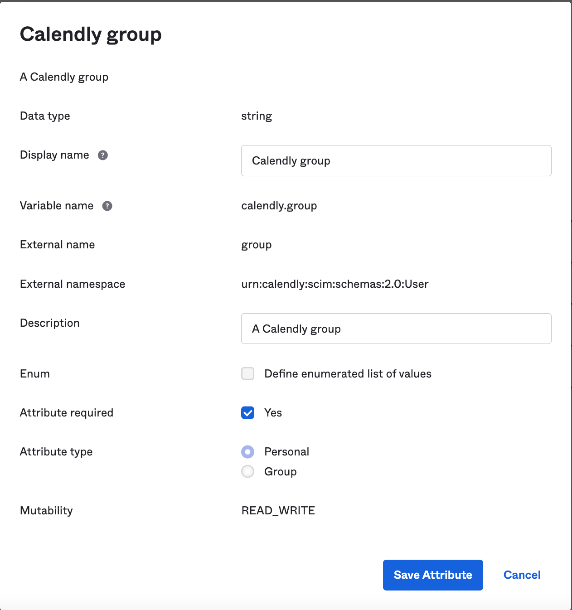This screenshot has width=572, height=610.
Task: Click the urn:calendly:scim:schemas:2.0:User namespace text
Action: click(x=334, y=284)
